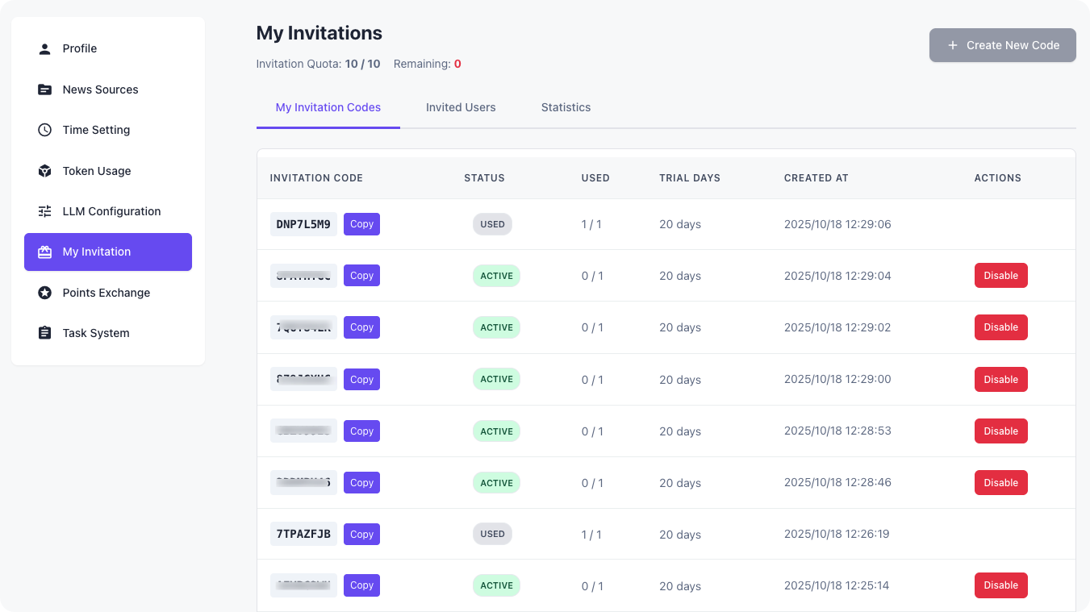The image size is (1090, 612).
Task: Copy the code created at 12:25:14
Action: click(x=361, y=585)
